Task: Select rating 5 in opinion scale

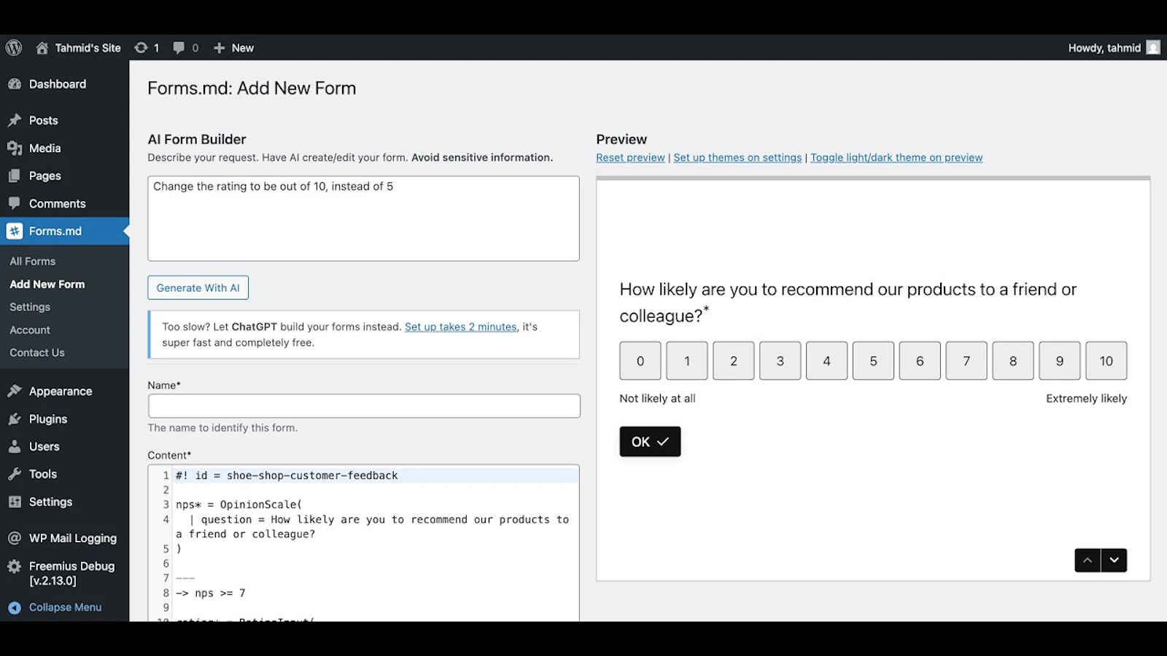Action: click(x=874, y=361)
